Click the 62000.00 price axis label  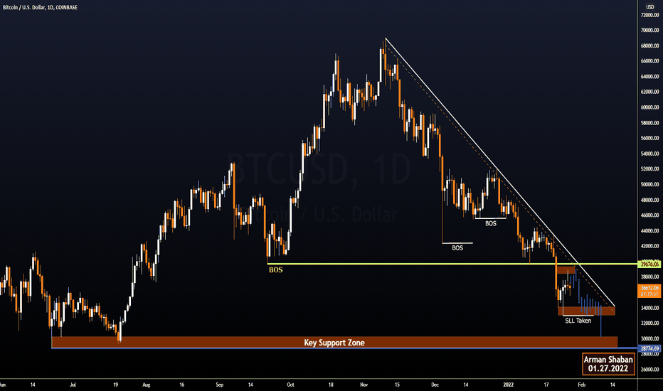pos(650,92)
